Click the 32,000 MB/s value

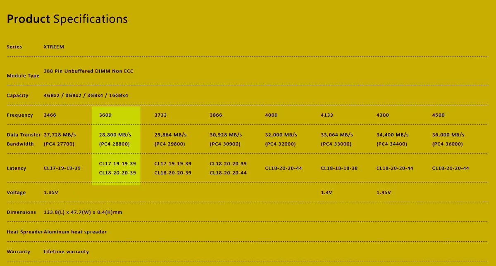(281, 135)
